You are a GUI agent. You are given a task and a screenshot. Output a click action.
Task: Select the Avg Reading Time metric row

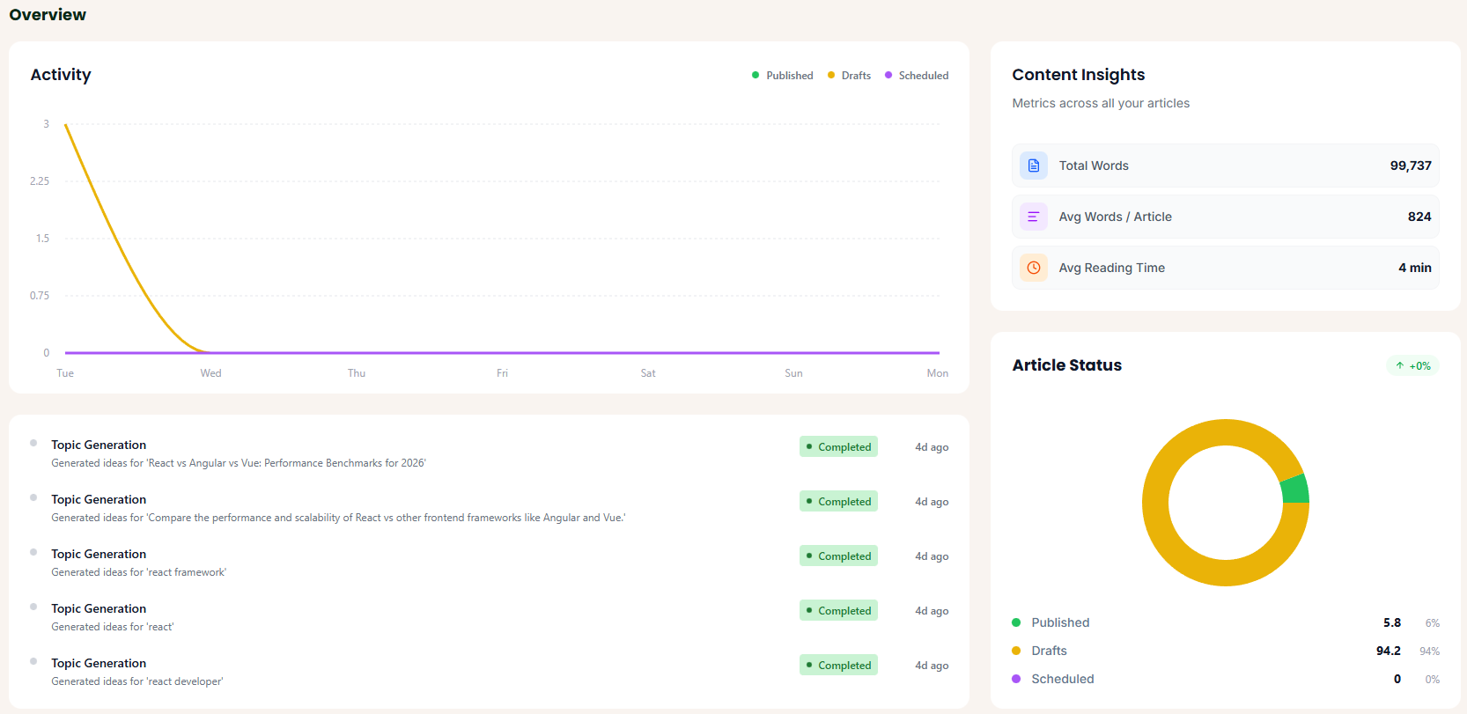click(x=1225, y=268)
